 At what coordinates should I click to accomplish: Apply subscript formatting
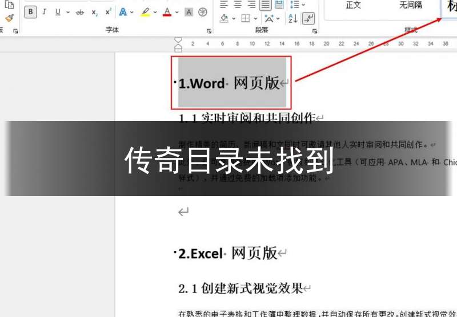[x=94, y=12]
